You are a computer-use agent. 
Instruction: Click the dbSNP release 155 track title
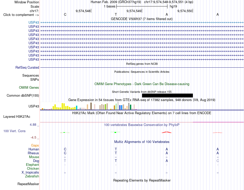pos(142,92)
